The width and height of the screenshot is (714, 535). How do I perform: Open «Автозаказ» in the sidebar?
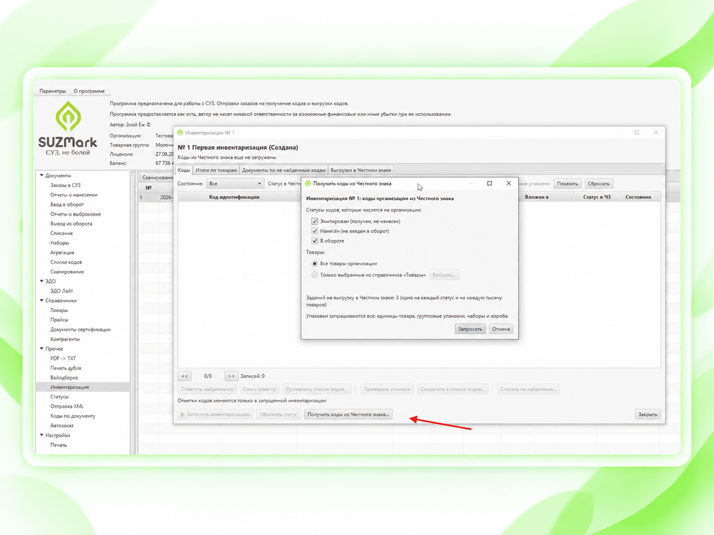62,426
